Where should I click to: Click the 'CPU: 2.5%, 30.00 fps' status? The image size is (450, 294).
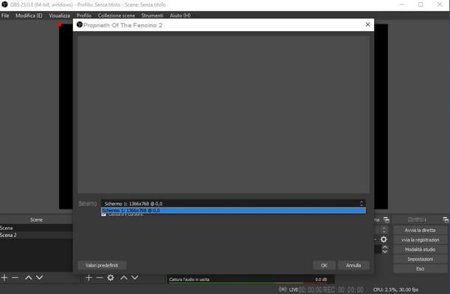[395, 290]
